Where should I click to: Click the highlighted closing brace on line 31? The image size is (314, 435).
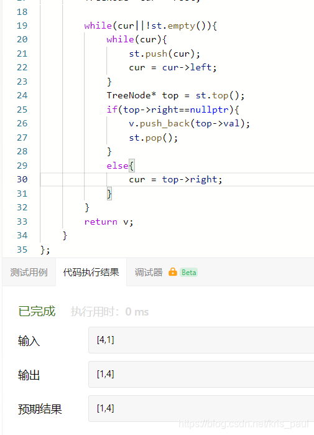click(x=109, y=194)
